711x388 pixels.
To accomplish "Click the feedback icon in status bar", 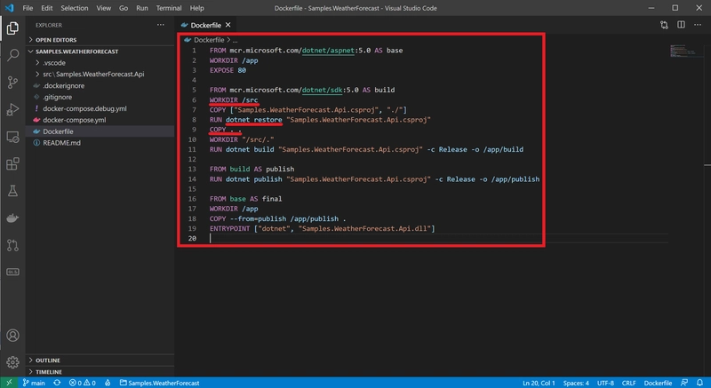I will 684,383.
